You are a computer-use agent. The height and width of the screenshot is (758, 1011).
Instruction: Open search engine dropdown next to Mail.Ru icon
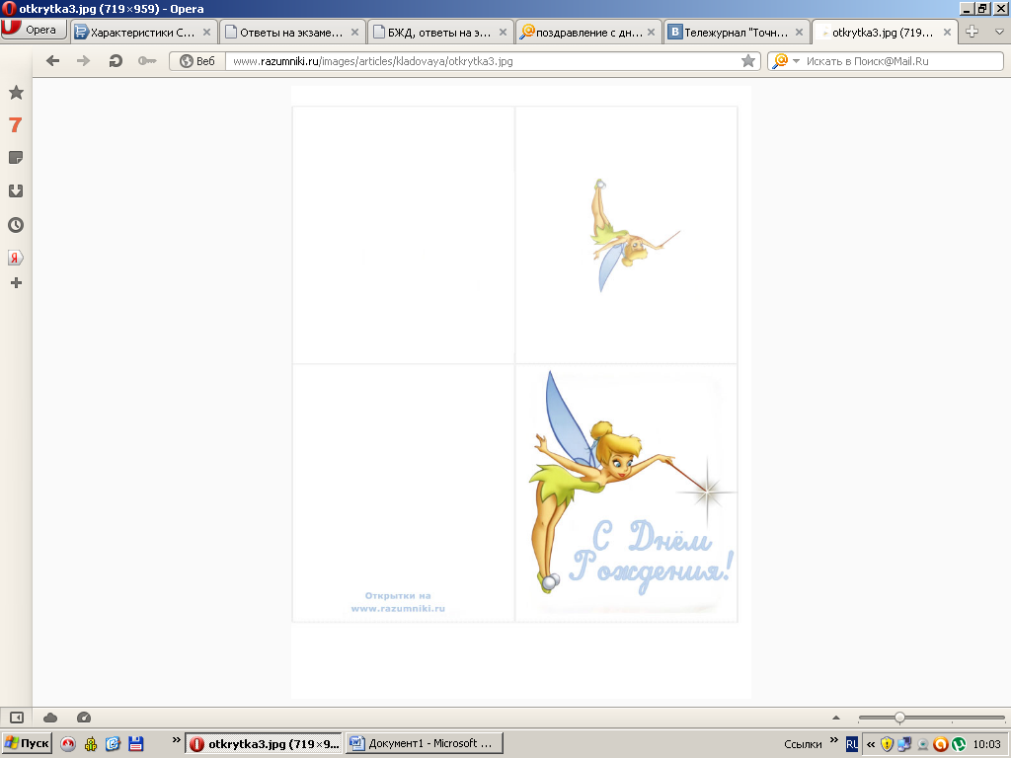[797, 61]
